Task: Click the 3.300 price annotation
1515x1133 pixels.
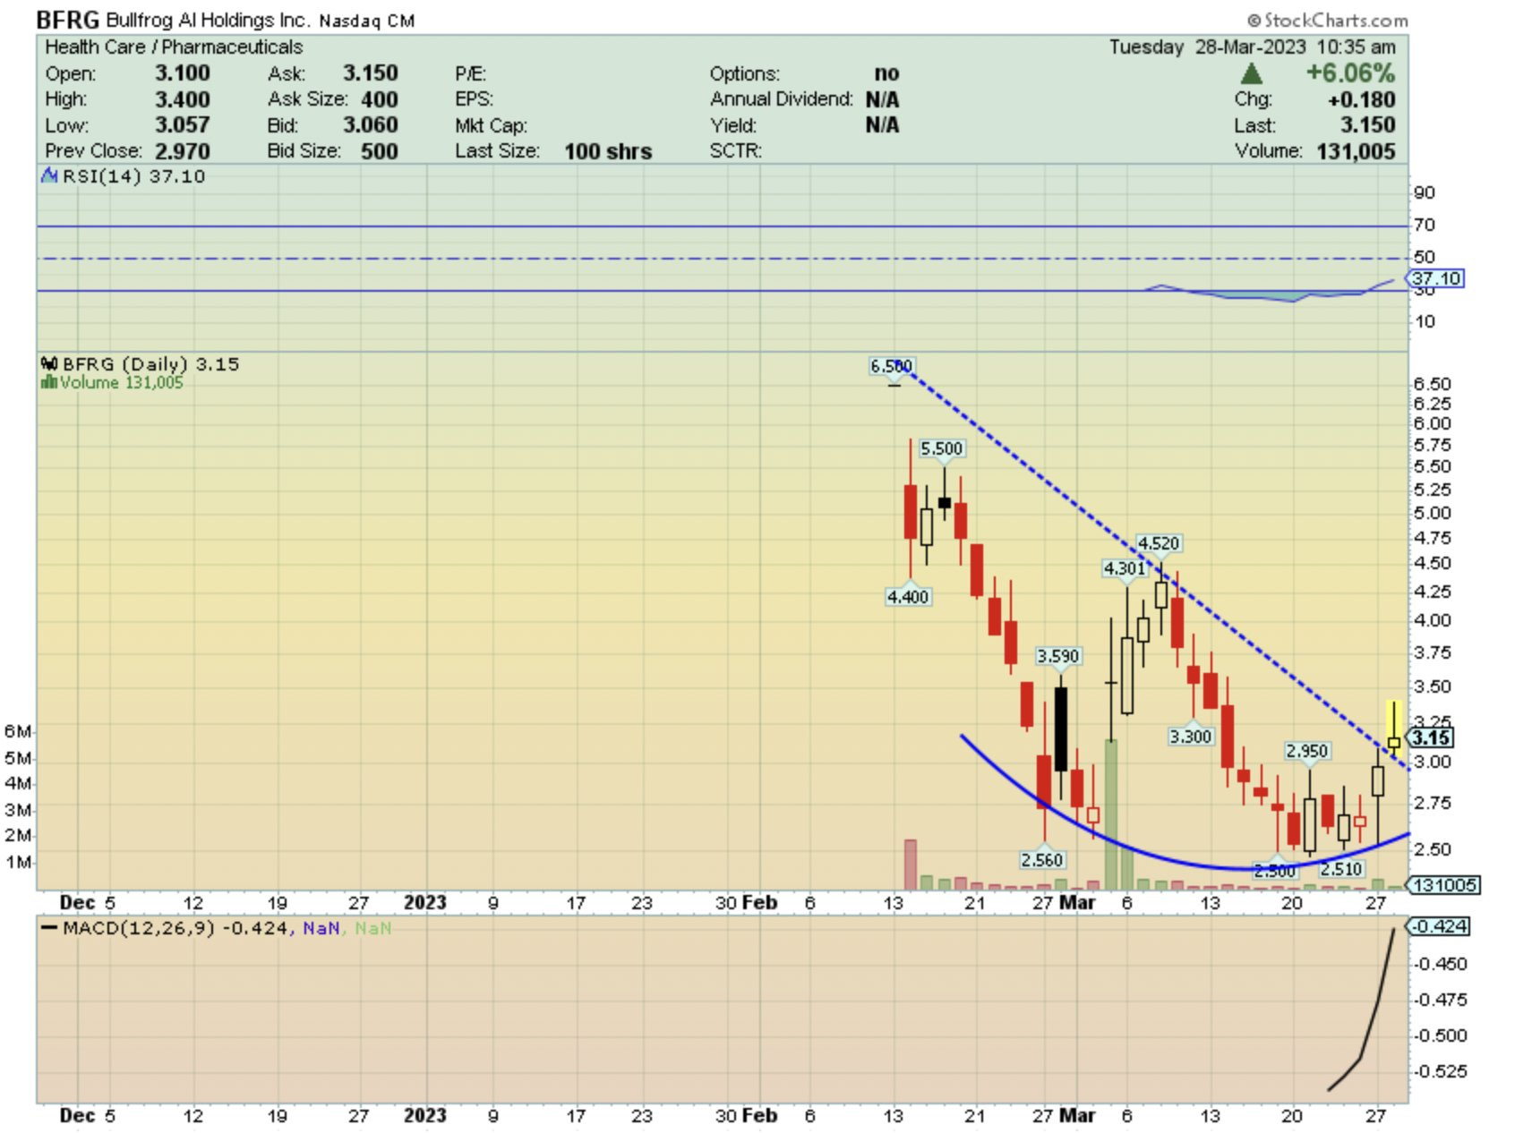Action: coord(1191,737)
